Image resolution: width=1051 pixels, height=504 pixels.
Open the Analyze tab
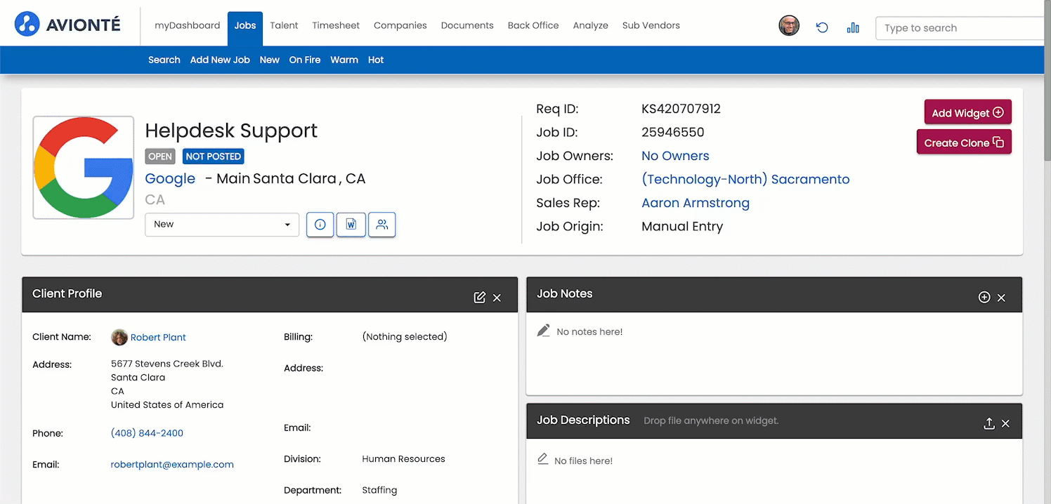point(591,25)
